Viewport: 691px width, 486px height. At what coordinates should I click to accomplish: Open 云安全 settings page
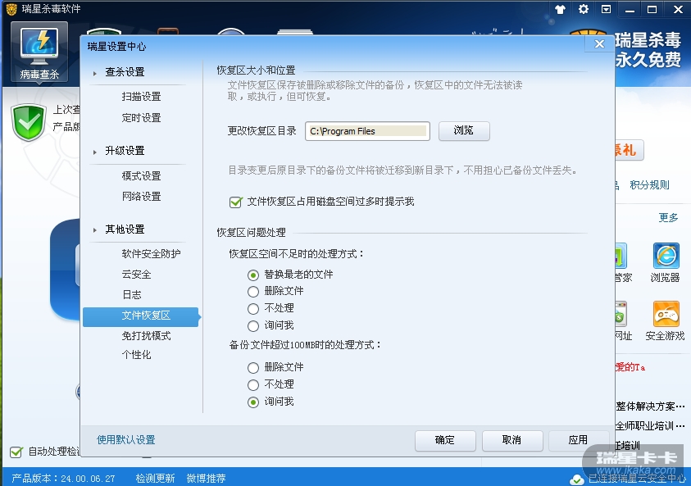pyautogui.click(x=136, y=274)
